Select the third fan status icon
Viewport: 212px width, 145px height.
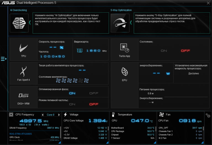point(70,81)
